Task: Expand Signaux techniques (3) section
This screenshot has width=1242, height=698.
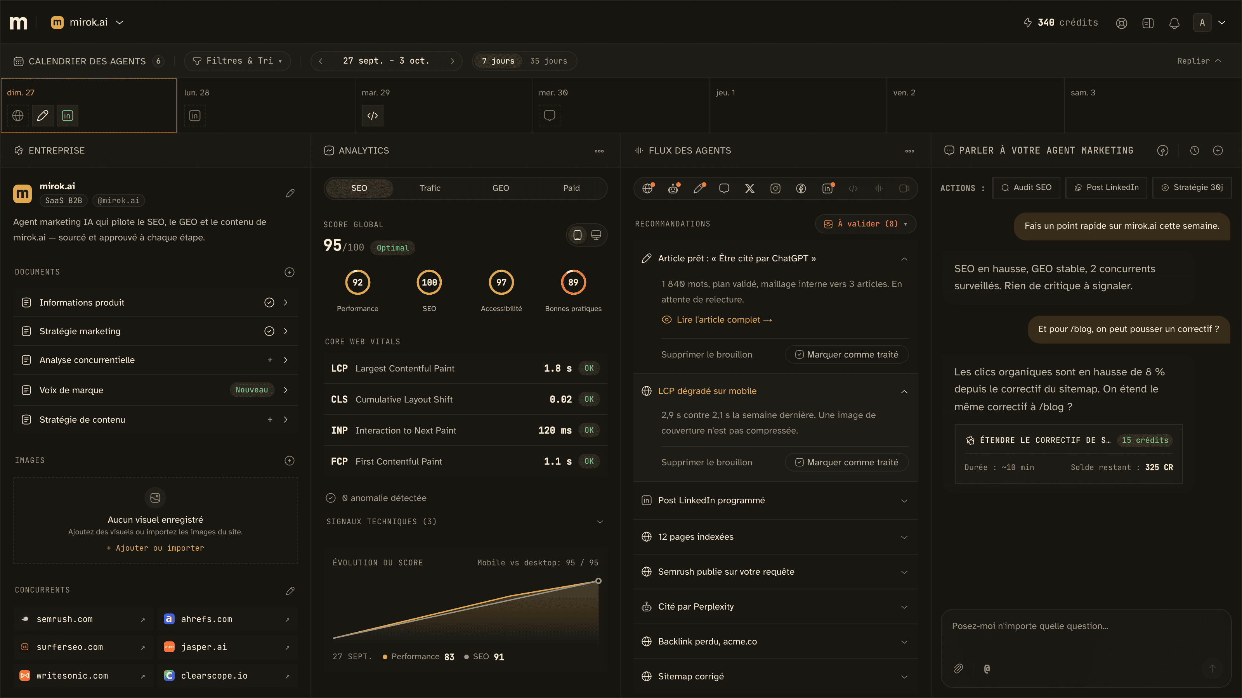Action: (x=465, y=522)
